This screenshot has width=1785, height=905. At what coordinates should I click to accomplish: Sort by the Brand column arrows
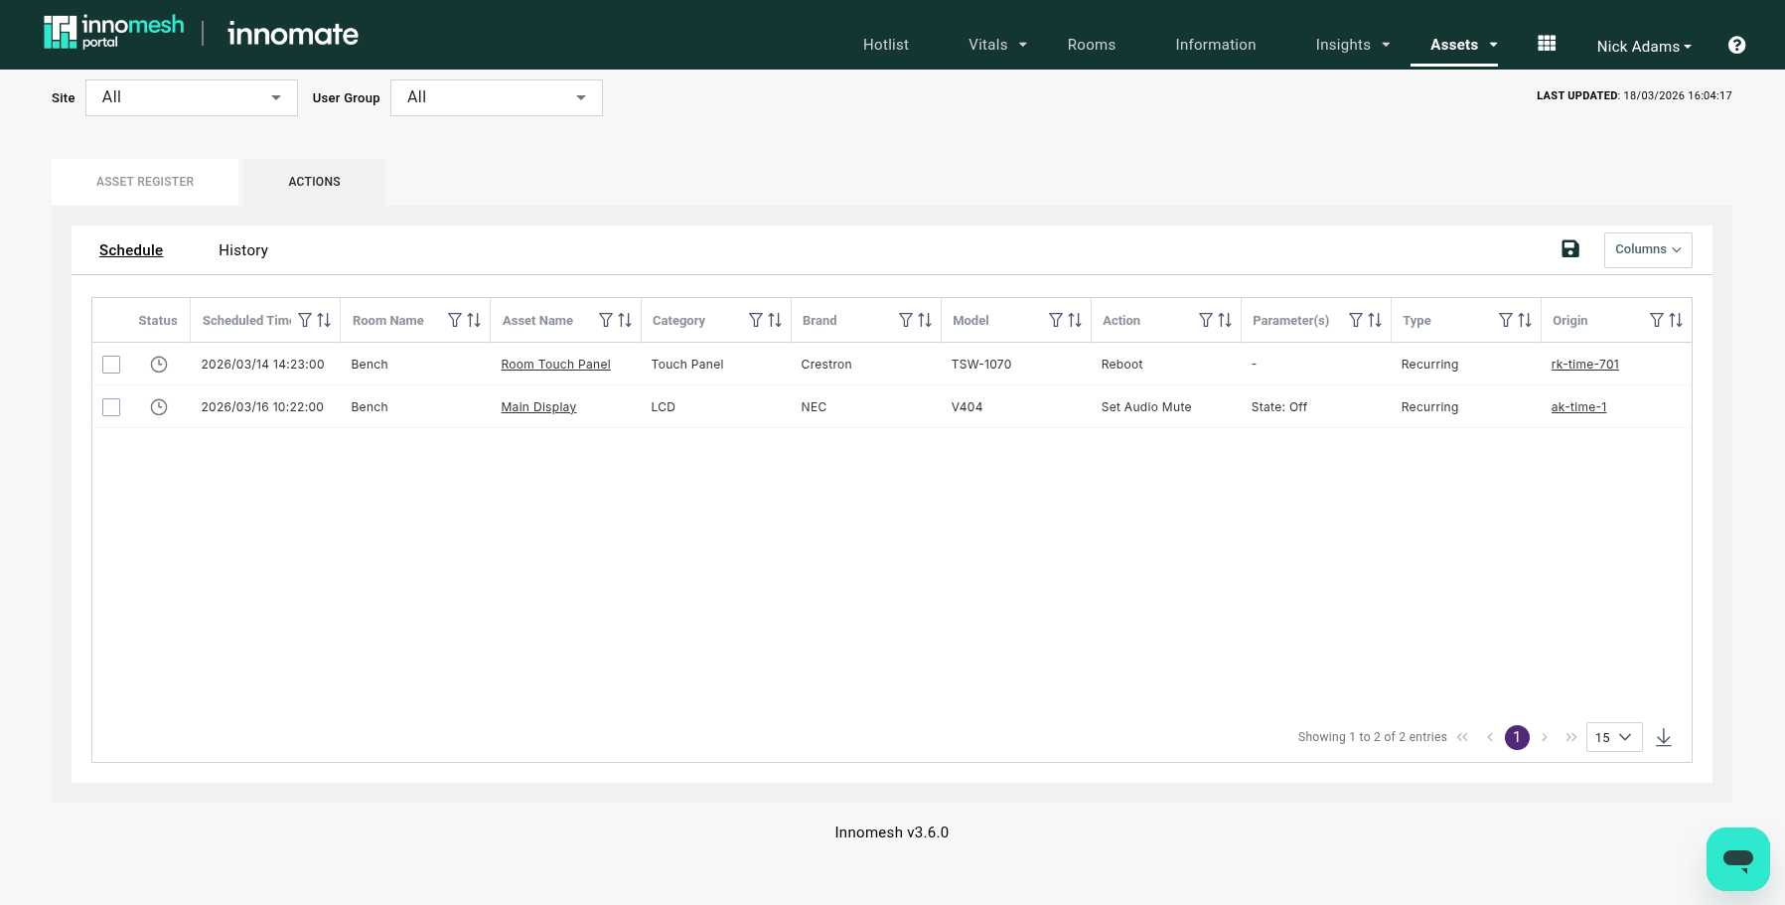pos(925,320)
